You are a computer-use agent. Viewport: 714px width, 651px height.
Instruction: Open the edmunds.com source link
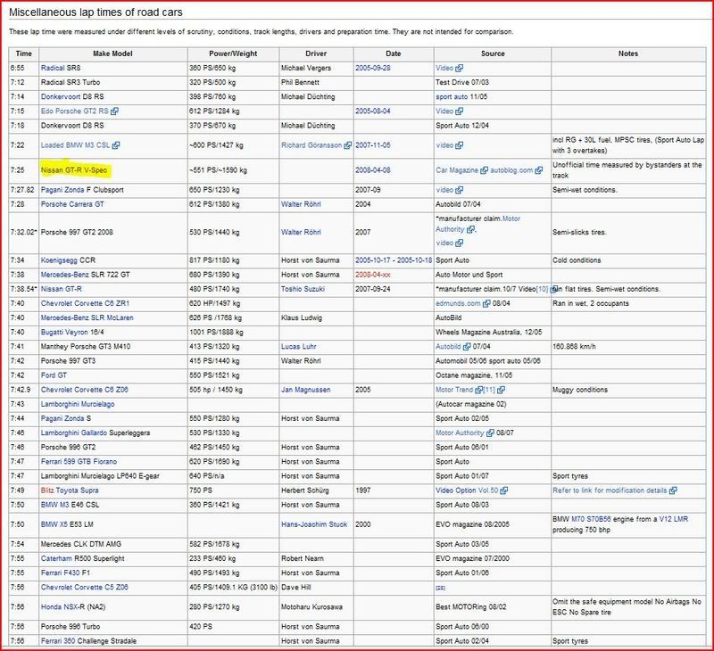458,303
